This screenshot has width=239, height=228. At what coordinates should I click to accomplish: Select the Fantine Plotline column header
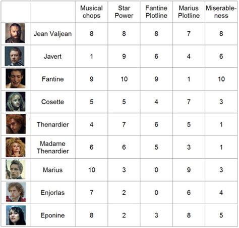(x=156, y=12)
